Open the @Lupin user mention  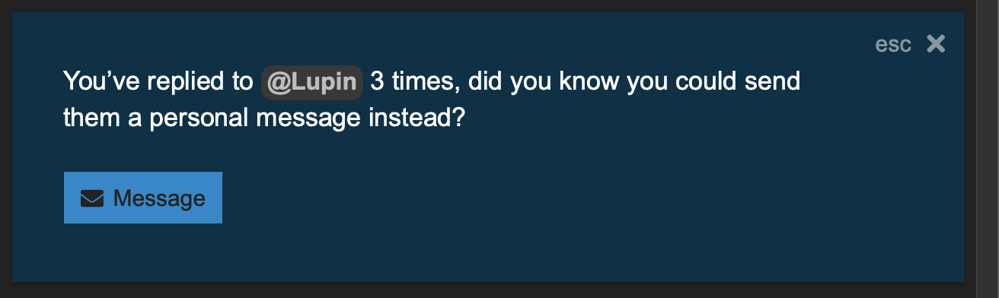coord(312,81)
